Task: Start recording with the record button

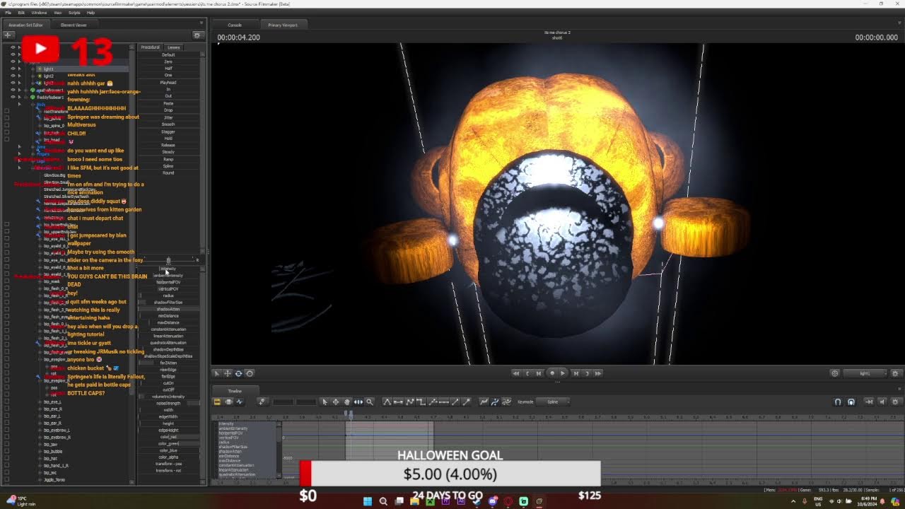Action: click(x=552, y=373)
